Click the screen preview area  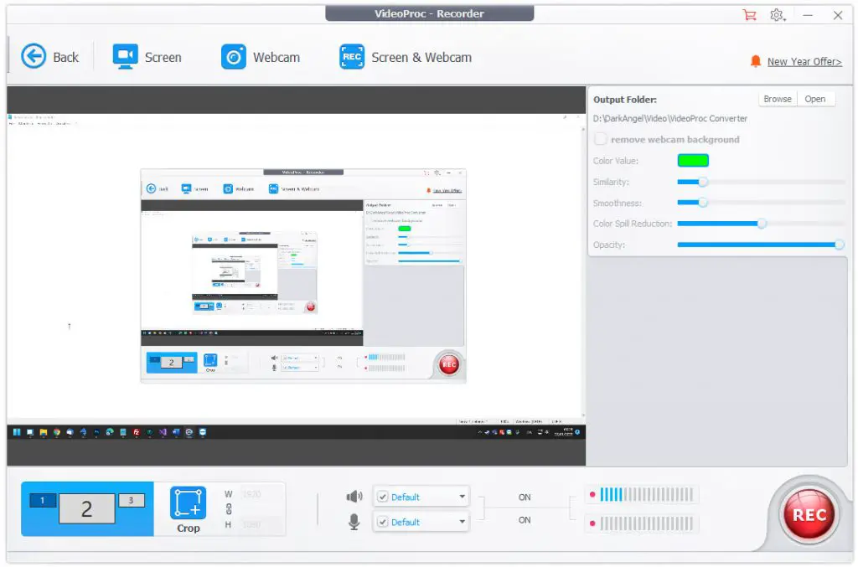point(296,276)
